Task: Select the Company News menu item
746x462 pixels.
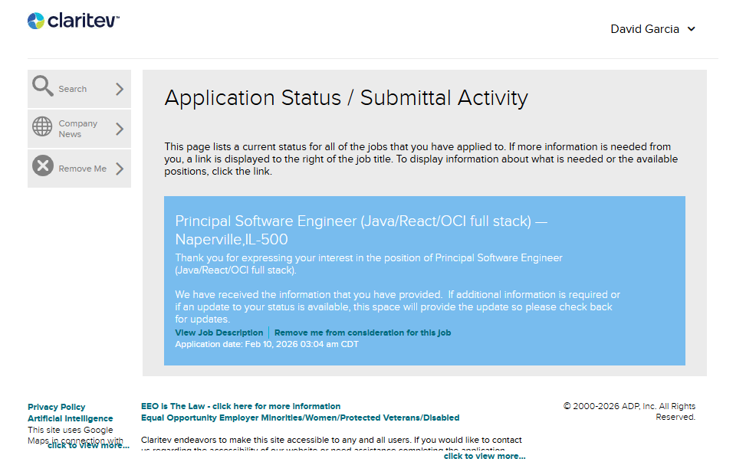Action: tap(77, 129)
